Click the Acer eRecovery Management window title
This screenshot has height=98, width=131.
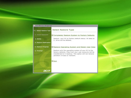click(x=43, y=26)
